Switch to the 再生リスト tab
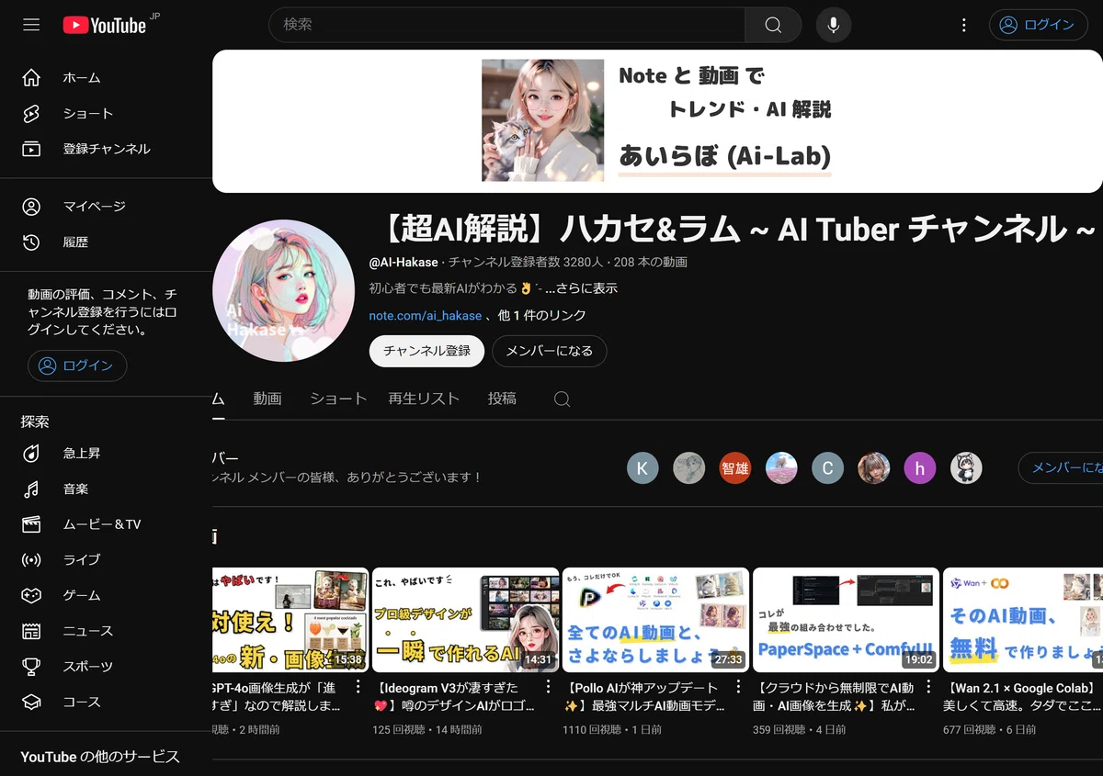This screenshot has width=1103, height=776. (x=423, y=399)
